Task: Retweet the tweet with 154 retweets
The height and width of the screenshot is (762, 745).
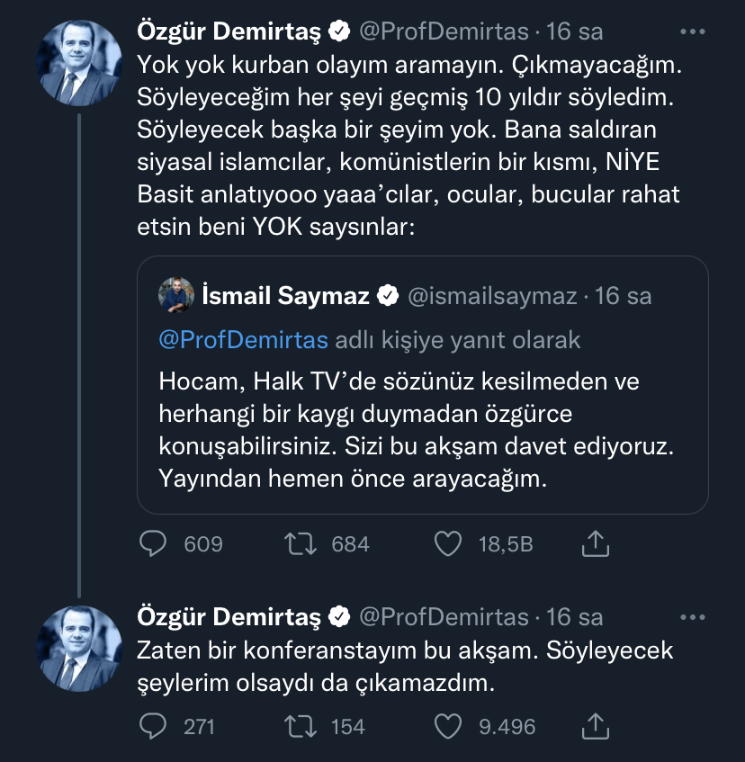Action: (x=301, y=727)
